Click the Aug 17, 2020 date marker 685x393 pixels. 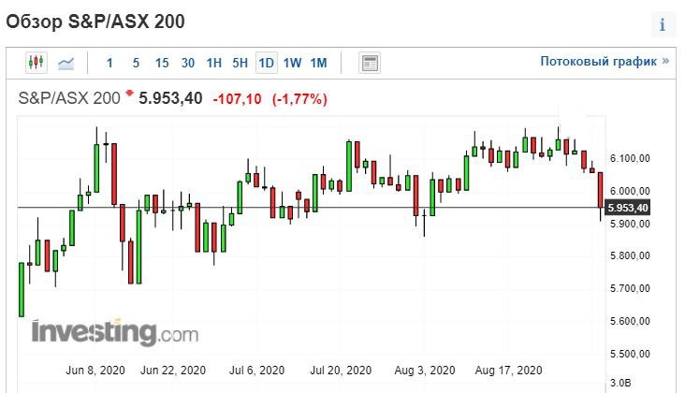510,370
